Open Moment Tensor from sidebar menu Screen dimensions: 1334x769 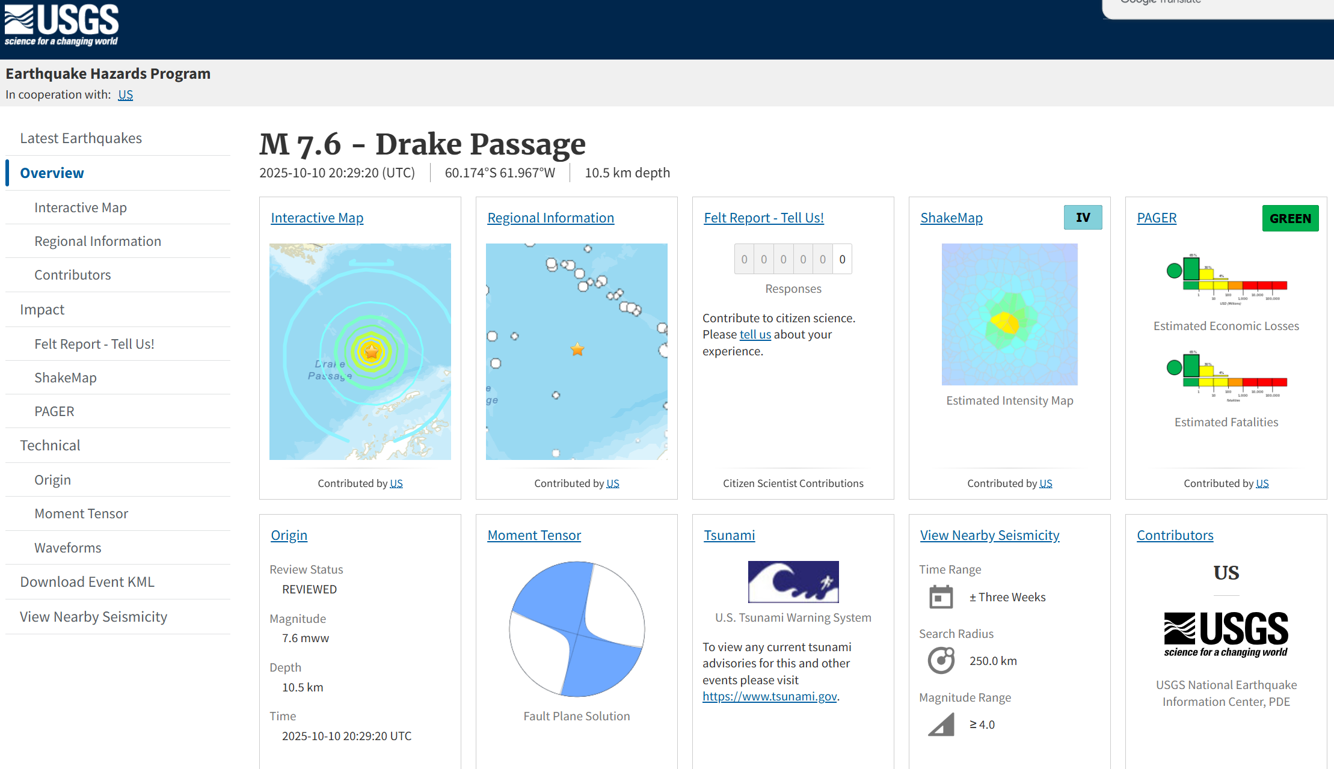pyautogui.click(x=81, y=513)
